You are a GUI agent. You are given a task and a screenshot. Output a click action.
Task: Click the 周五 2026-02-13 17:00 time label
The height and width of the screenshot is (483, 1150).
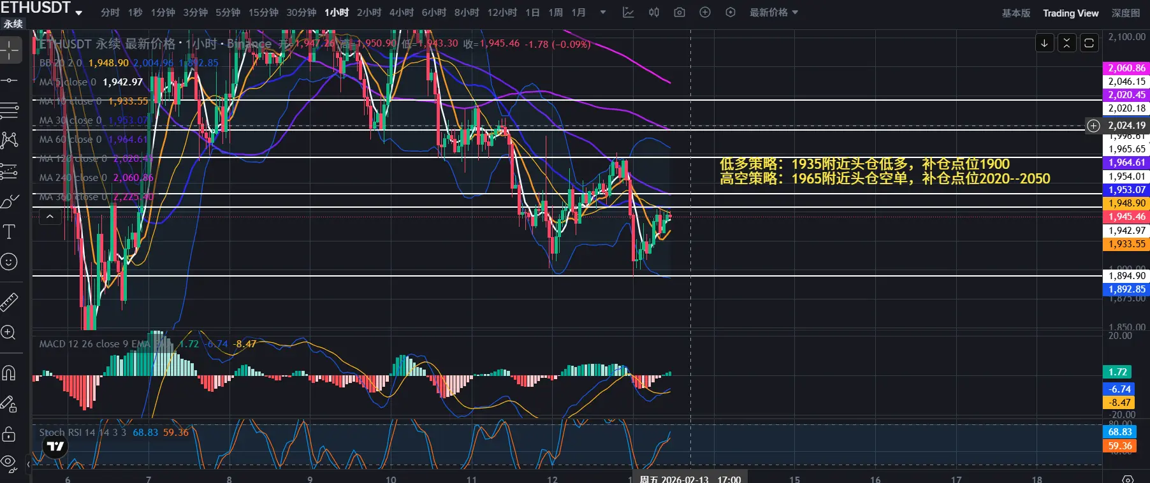[690, 479]
